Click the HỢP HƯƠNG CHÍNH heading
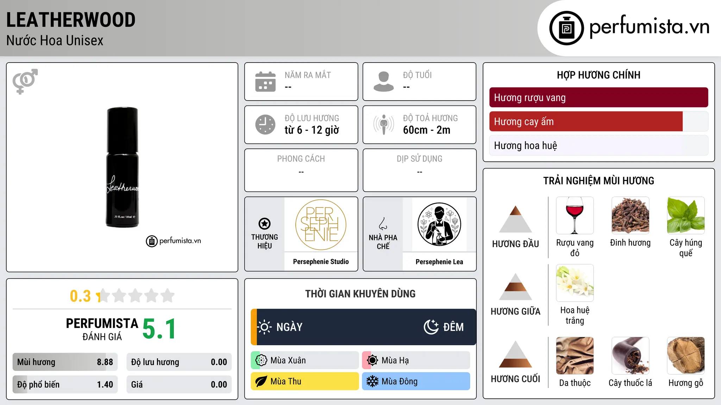The width and height of the screenshot is (721, 405). click(x=598, y=75)
